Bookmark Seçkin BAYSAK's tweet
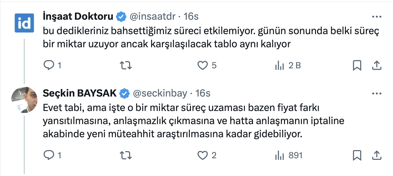393x176 pixels. point(357,155)
